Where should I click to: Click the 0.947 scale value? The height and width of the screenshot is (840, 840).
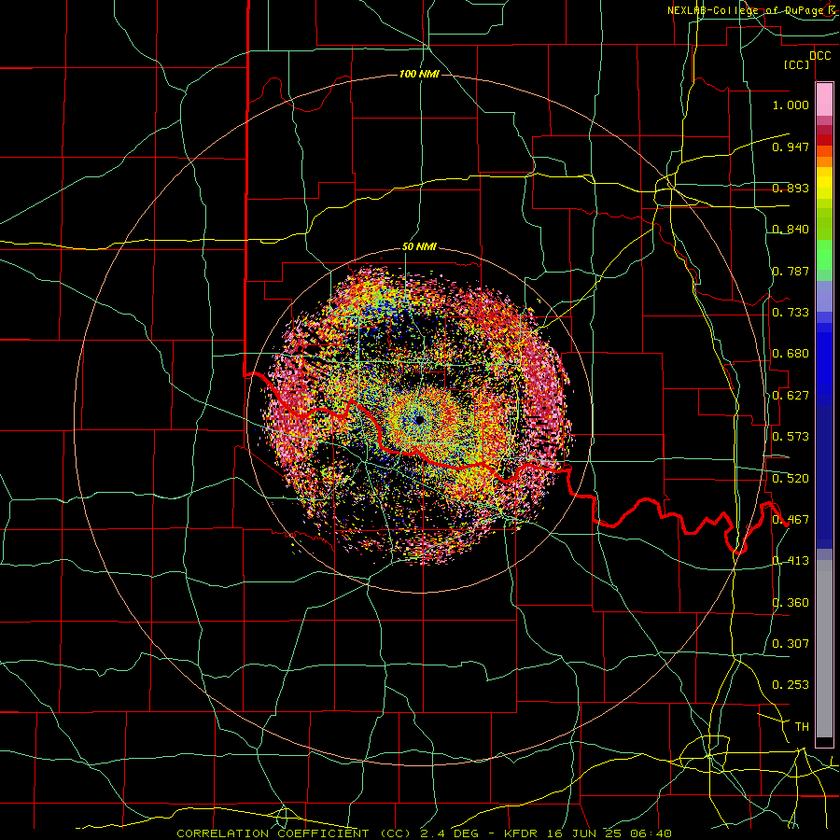(791, 147)
